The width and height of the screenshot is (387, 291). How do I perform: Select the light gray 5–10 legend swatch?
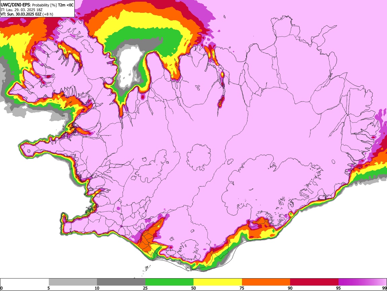(x=73, y=282)
